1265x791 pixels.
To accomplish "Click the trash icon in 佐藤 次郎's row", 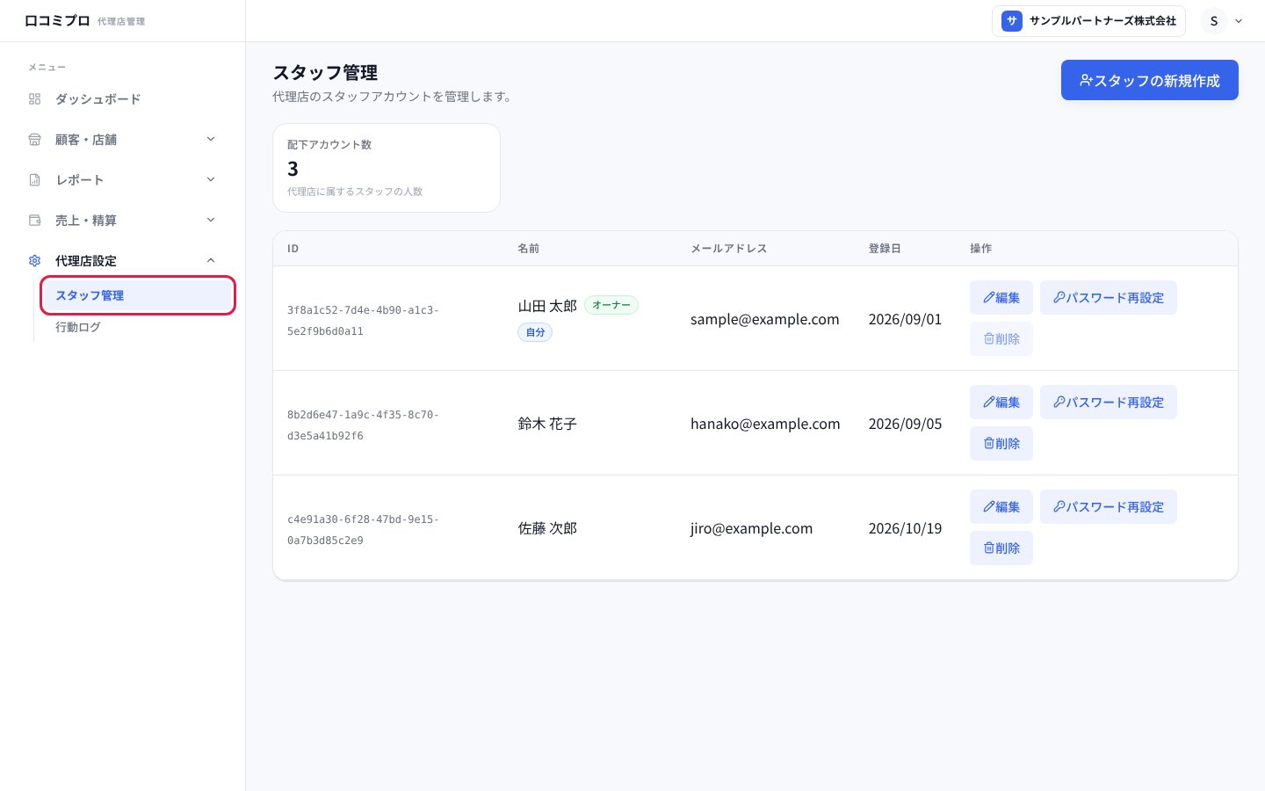I will point(989,548).
